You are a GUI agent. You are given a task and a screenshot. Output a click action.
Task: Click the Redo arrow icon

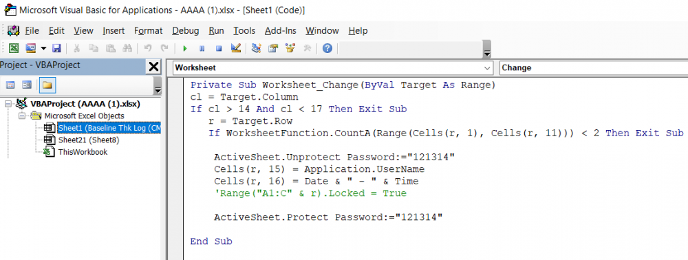164,48
